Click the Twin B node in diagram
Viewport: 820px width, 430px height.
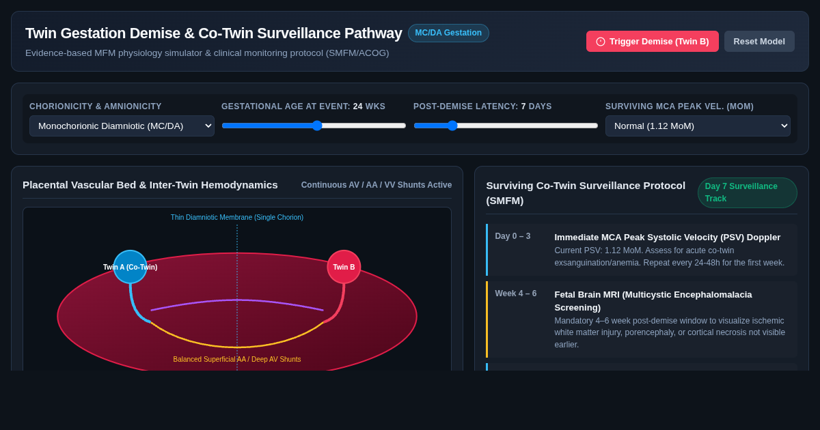(x=344, y=267)
